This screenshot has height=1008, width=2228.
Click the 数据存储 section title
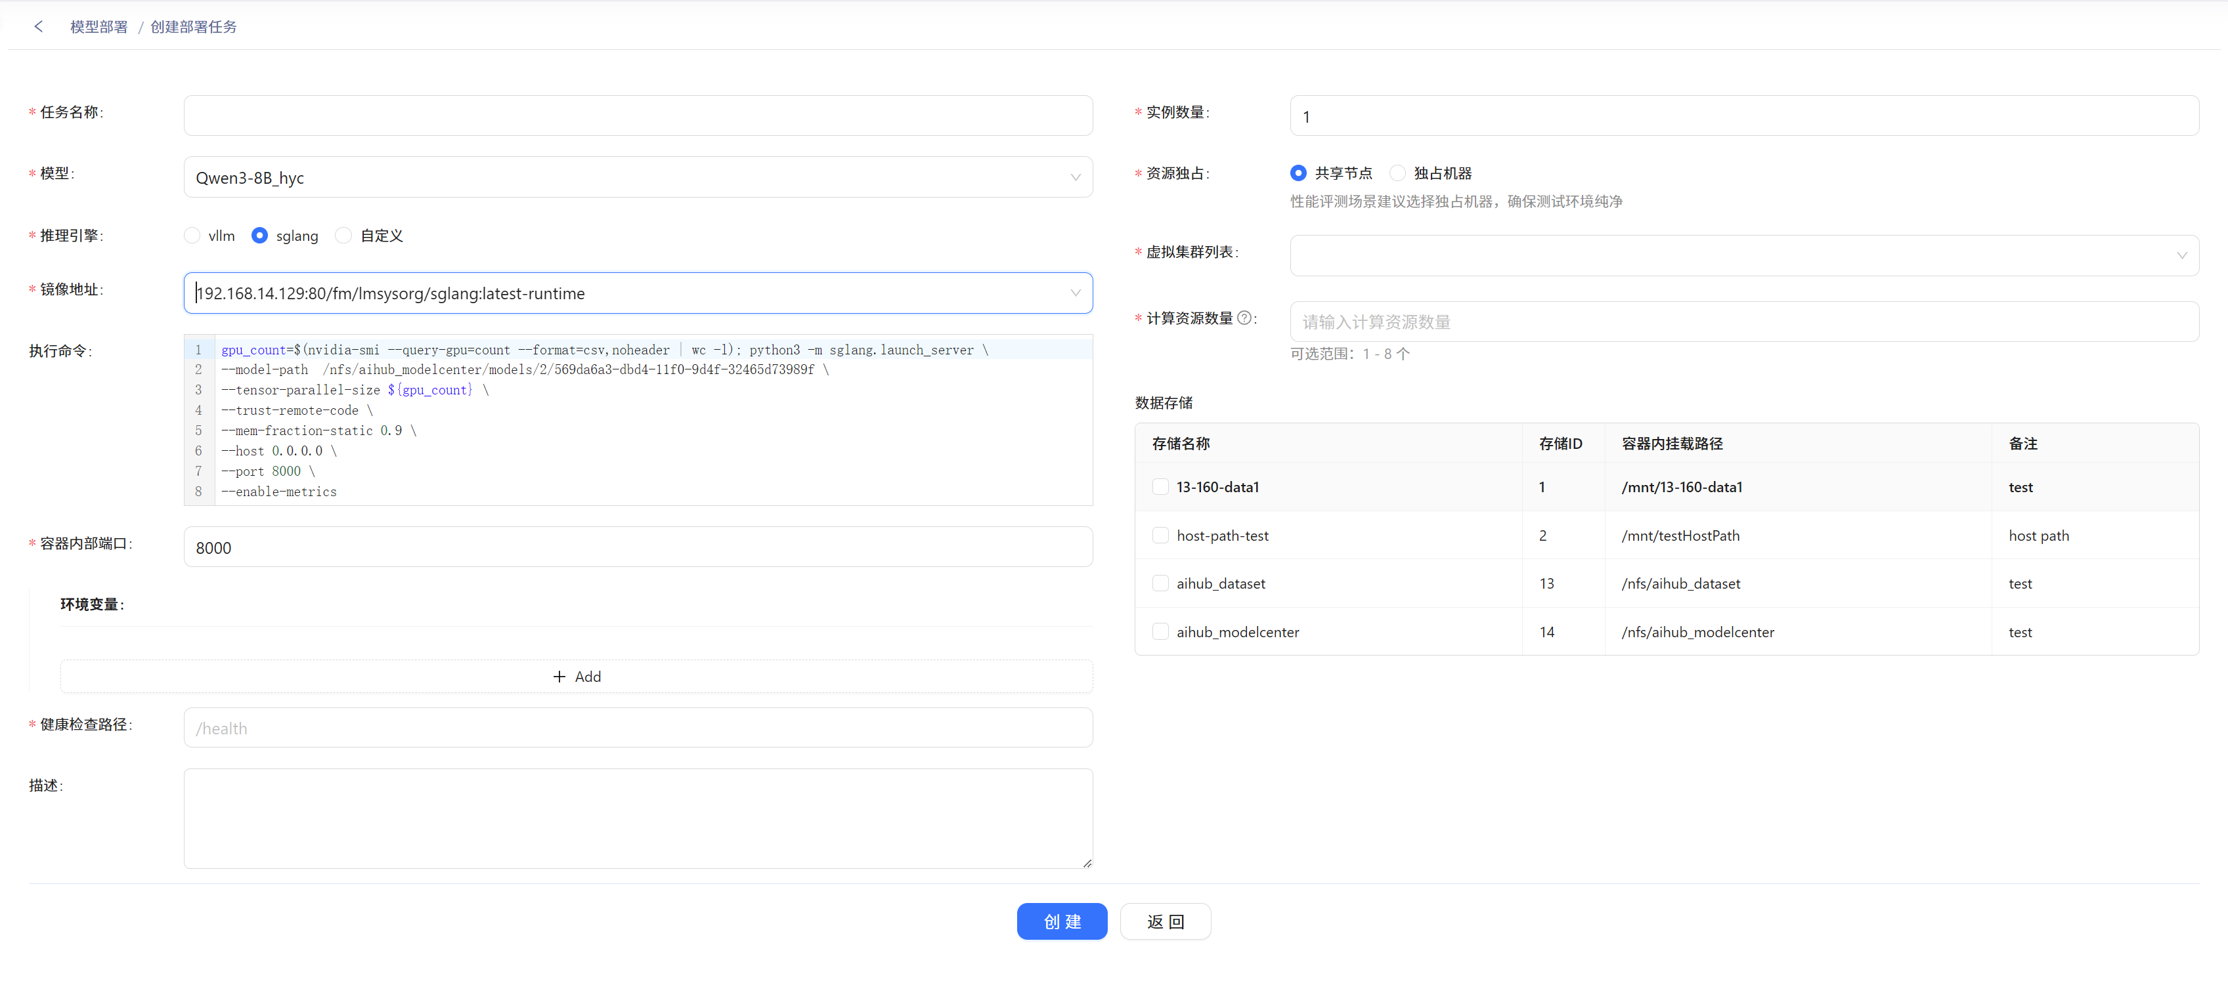point(1164,403)
